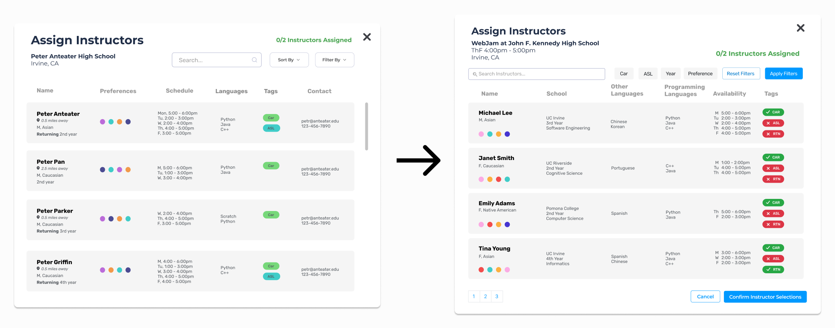Click into the Search Instructors field

click(x=536, y=74)
